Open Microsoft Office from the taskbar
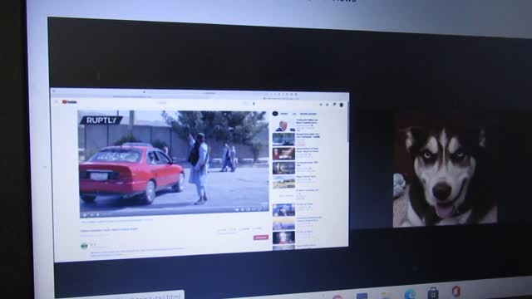The height and width of the screenshot is (299, 532). 456,291
